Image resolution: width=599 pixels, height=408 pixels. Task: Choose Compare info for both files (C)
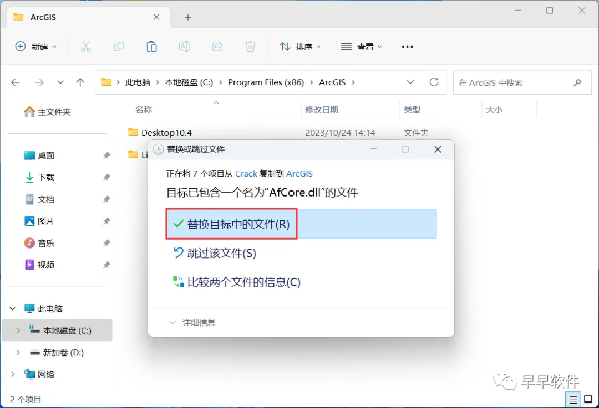[236, 282]
